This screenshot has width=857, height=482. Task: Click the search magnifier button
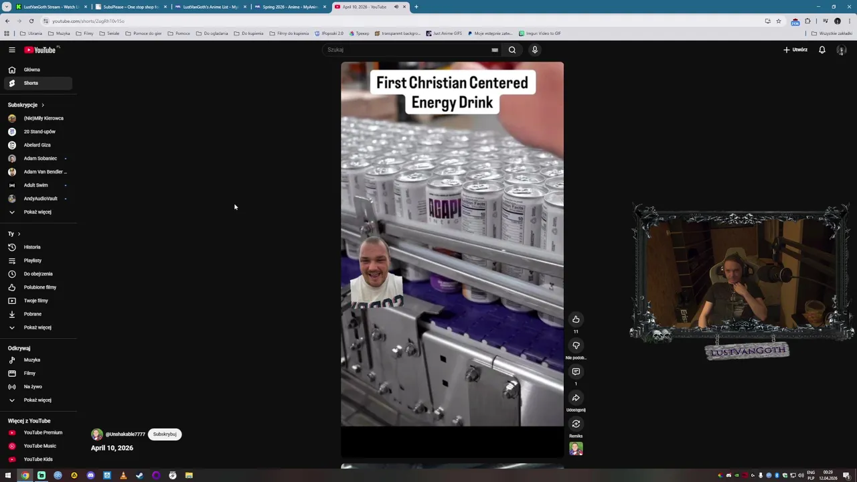pyautogui.click(x=512, y=50)
